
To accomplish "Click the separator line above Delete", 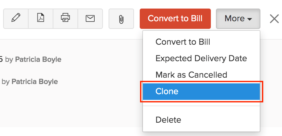I will [x=201, y=106].
